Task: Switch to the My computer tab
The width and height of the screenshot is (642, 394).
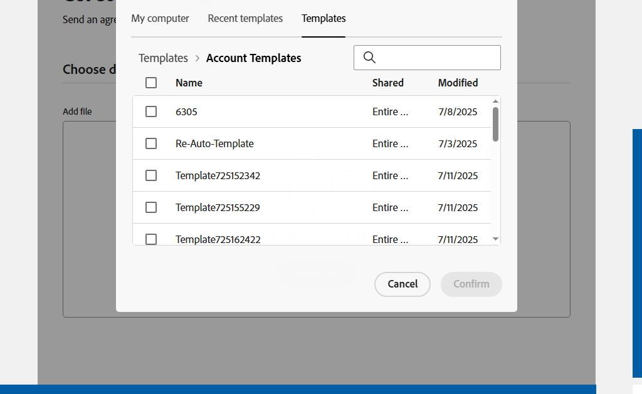Action: pos(160,19)
